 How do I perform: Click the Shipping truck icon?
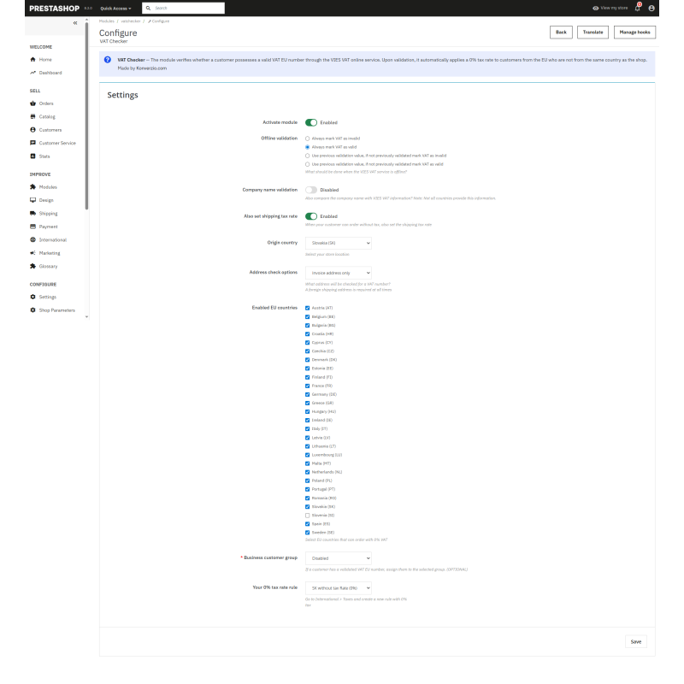pos(32,213)
